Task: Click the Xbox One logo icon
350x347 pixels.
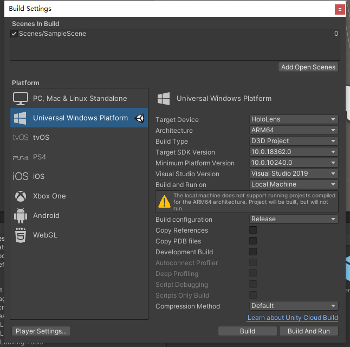Action: [21, 196]
